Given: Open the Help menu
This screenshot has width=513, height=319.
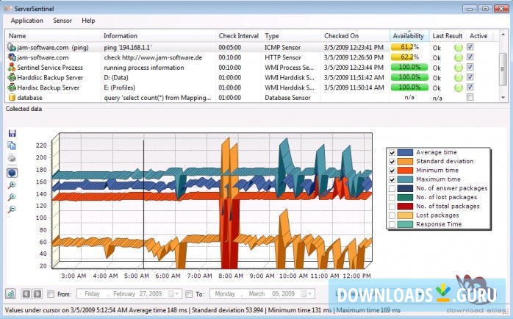Looking at the screenshot, I should [x=88, y=21].
